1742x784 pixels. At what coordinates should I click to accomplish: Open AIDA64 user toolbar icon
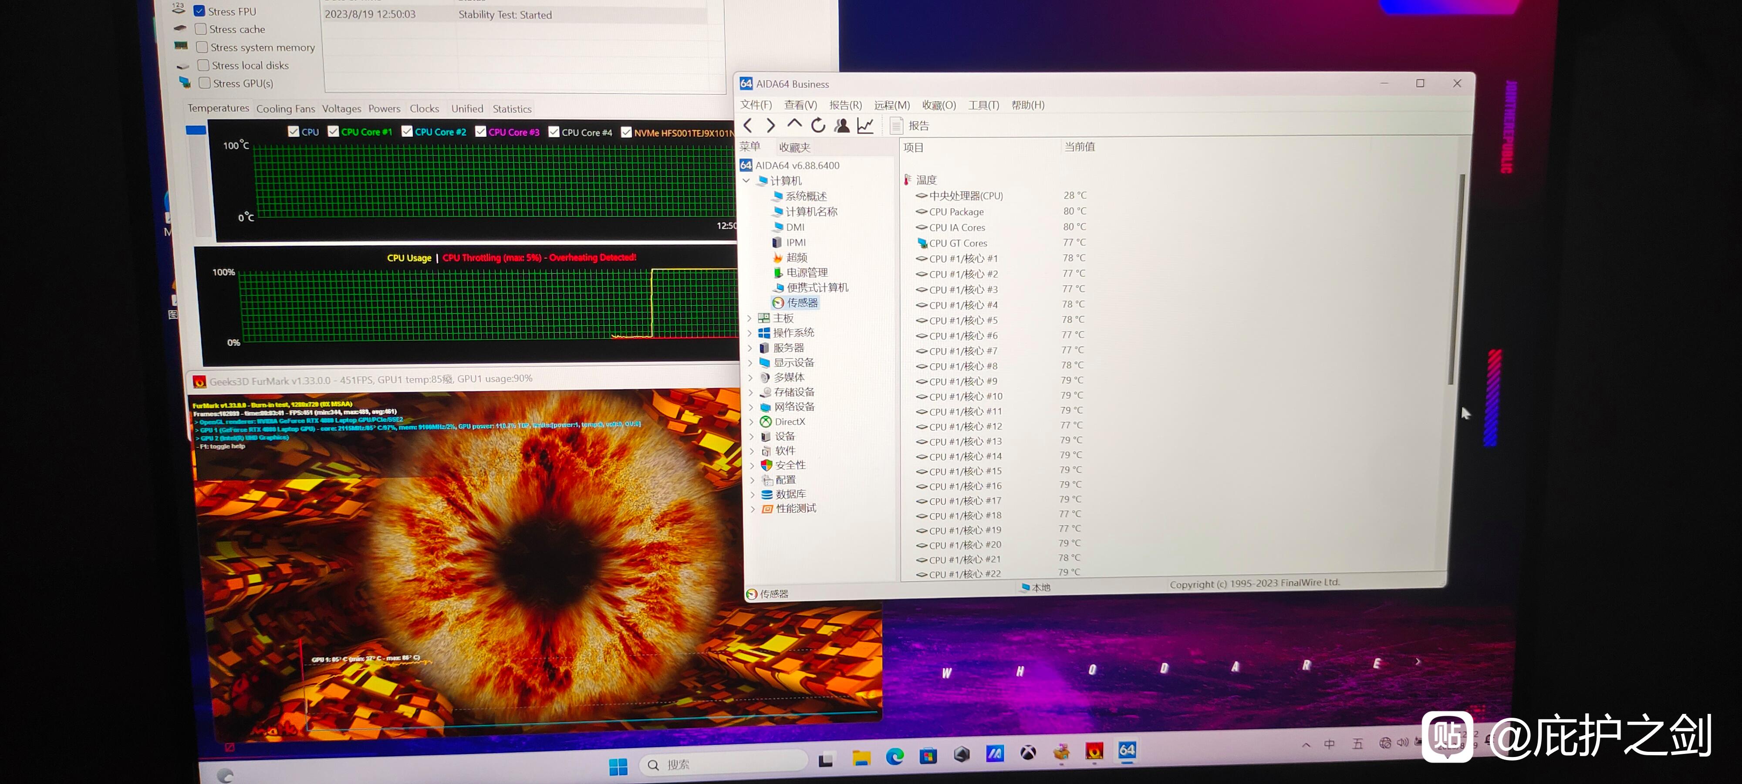pos(842,125)
